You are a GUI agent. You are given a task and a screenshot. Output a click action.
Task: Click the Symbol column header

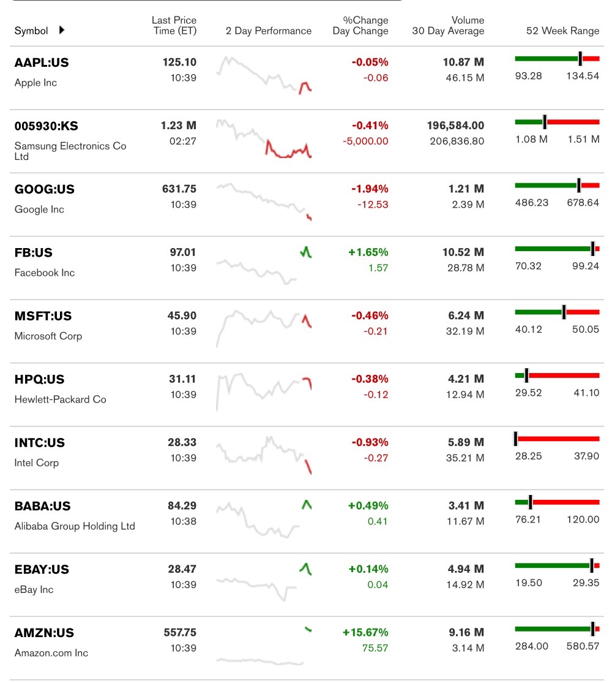(x=31, y=31)
